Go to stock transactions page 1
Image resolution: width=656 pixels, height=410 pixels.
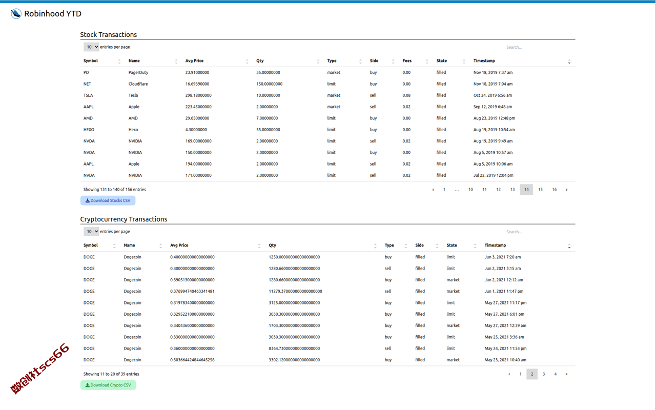[x=444, y=190]
